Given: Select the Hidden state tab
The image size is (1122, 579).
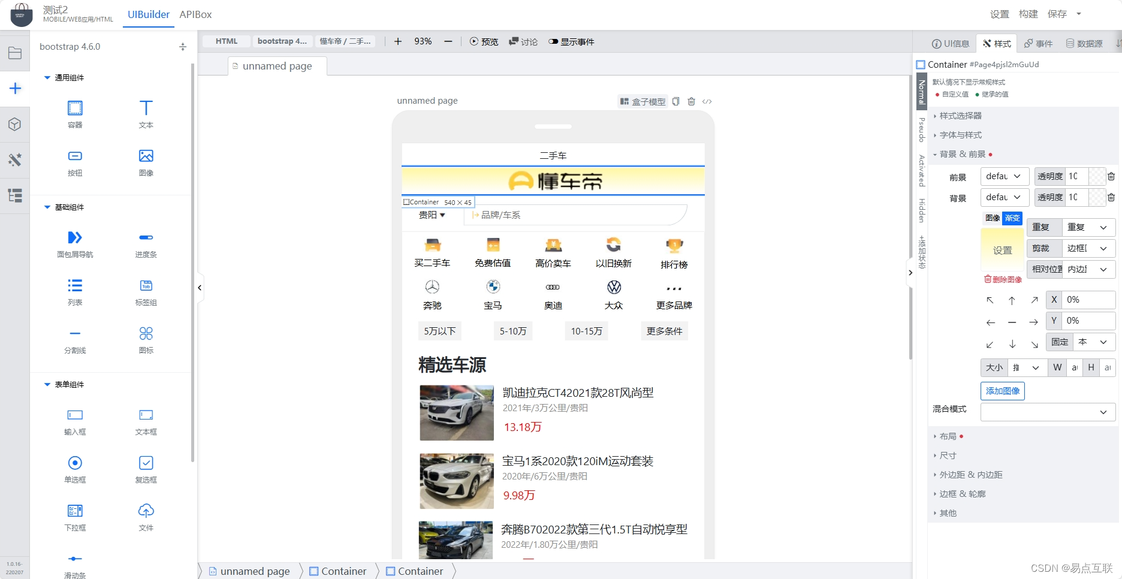Looking at the screenshot, I should coord(922,210).
